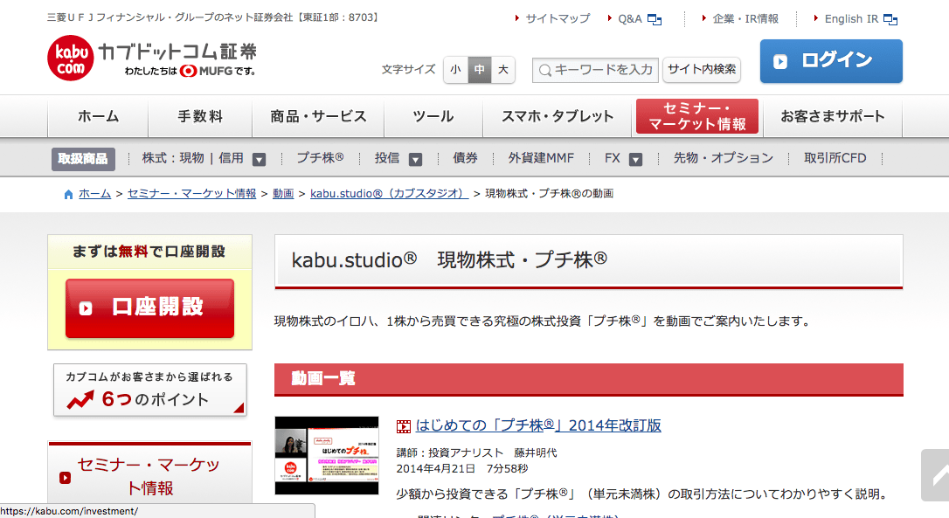The width and height of the screenshot is (949, 518).
Task: Expand the FX dropdown arrow
Action: 636,159
